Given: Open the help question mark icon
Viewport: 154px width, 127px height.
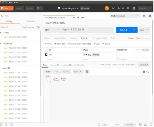Looking at the screenshot, I should [x=151, y=125].
